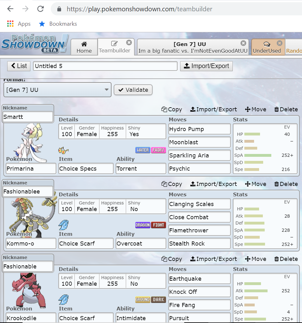Edit the Smartt nickname field

coord(28,117)
